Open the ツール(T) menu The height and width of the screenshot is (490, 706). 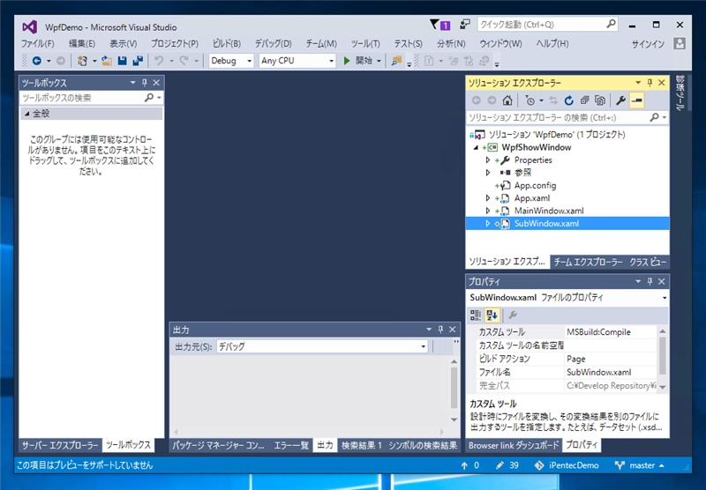(x=365, y=43)
